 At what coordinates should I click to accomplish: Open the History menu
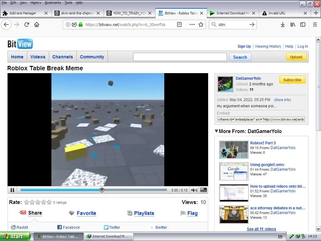pos(36,3)
